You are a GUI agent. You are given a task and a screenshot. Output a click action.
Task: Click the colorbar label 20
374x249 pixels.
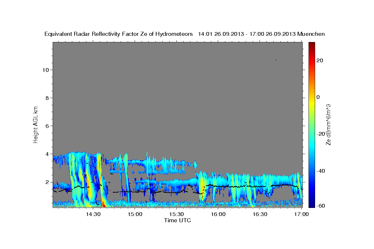pos(320,60)
